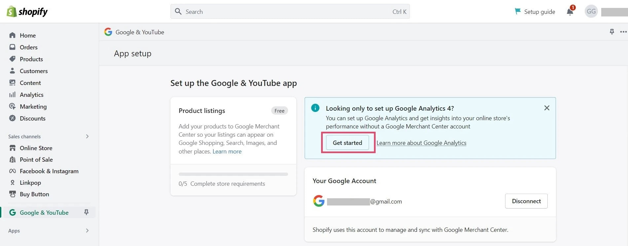Click the Setup guide link
Screen dimensions: 628x246
[x=539, y=12]
